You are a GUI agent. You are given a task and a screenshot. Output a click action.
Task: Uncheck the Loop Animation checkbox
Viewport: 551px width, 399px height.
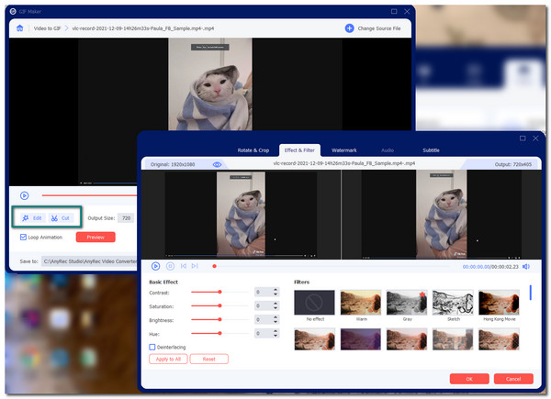(x=24, y=237)
